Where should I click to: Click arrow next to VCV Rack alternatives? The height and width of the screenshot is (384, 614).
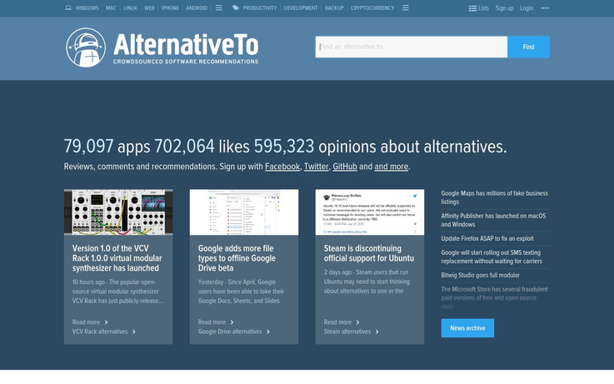pyautogui.click(x=134, y=332)
